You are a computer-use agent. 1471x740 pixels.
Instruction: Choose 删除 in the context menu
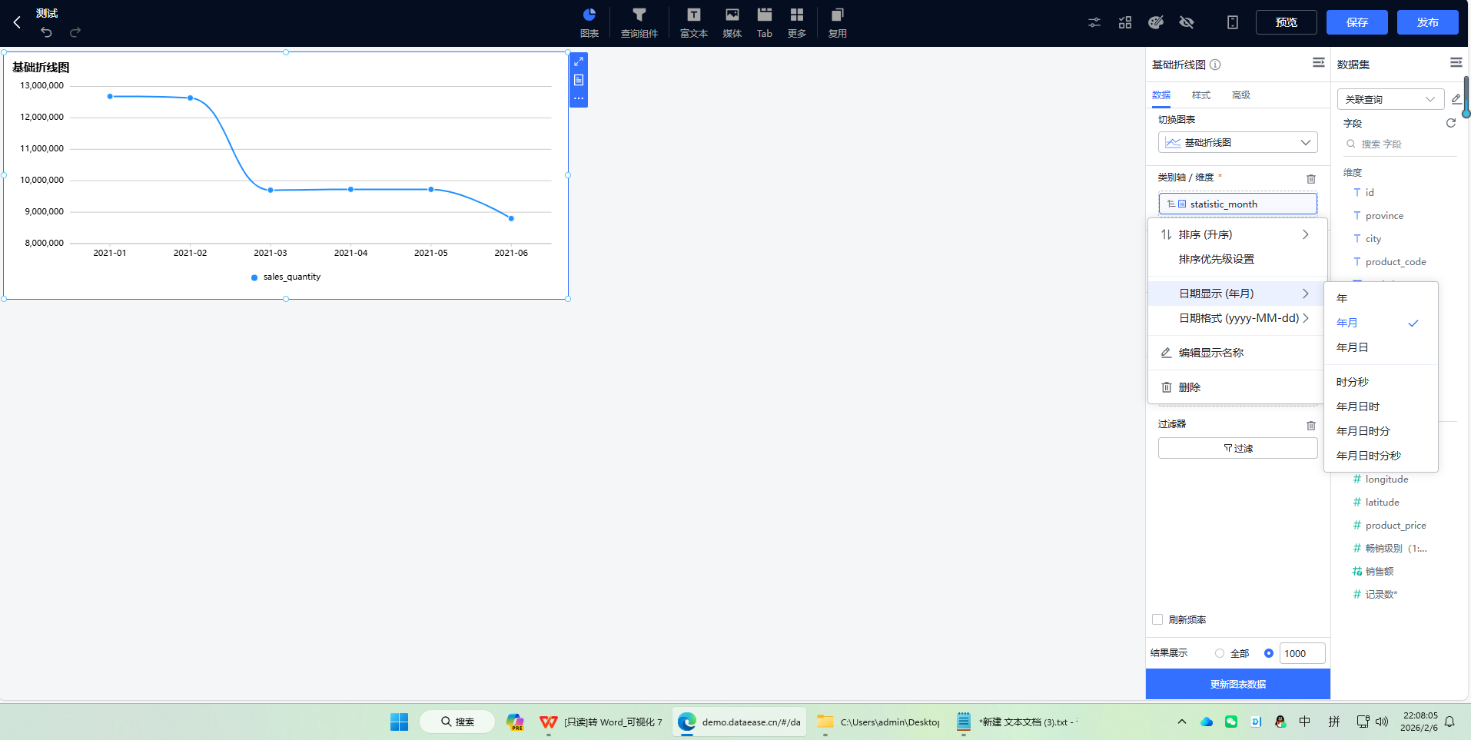pos(1237,387)
